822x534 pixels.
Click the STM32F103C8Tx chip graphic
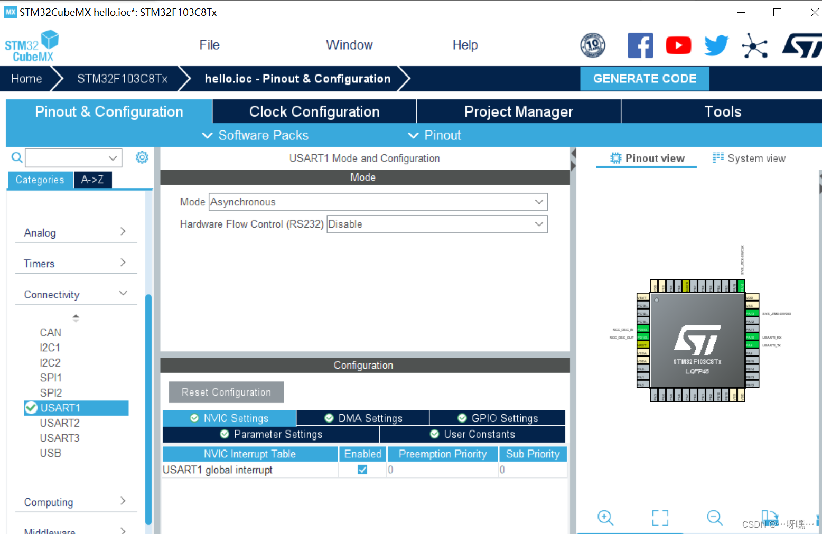click(x=697, y=340)
